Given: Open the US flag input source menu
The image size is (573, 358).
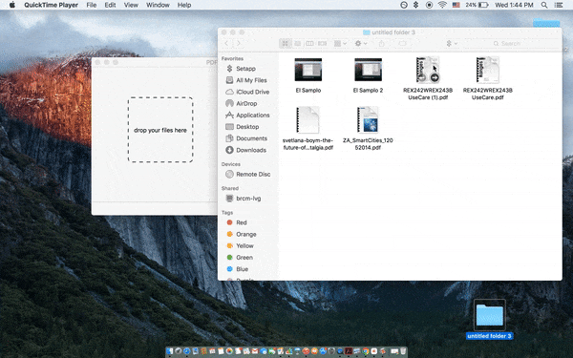Looking at the screenshot, I should click(456, 5).
